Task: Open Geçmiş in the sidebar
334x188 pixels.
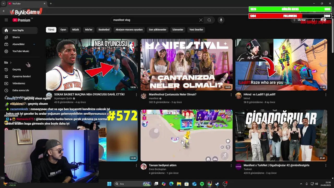Action: tap(20, 69)
